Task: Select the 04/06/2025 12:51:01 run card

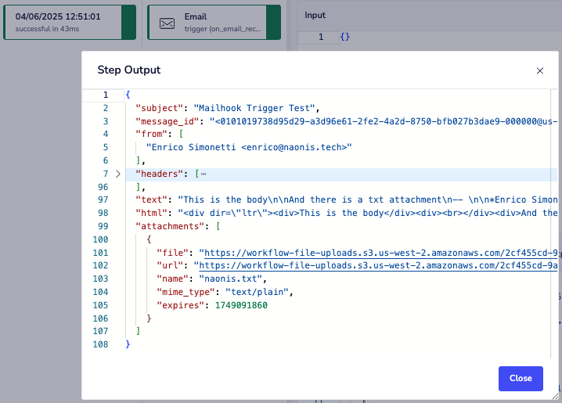Action: click(x=70, y=22)
